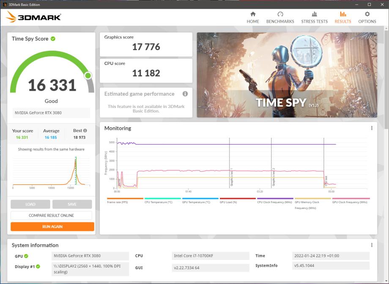The image size is (389, 284).
Task: Click the SAVE button
Action: (72, 204)
